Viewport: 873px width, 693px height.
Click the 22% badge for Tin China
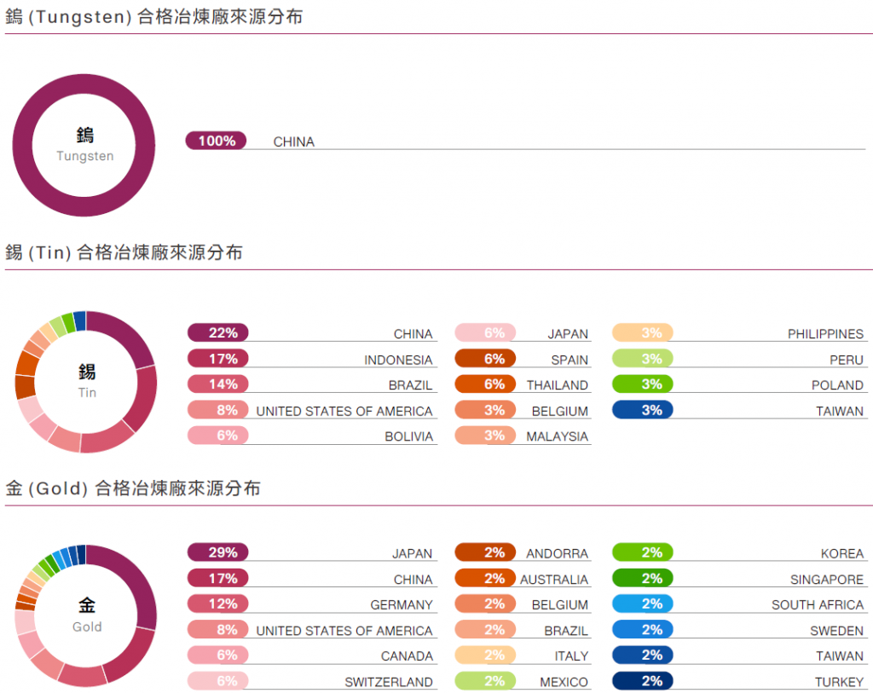218,333
